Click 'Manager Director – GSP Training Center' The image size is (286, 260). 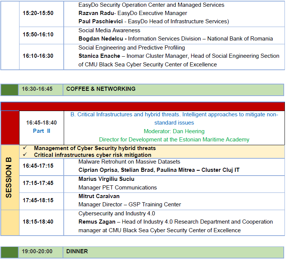tap(130, 204)
